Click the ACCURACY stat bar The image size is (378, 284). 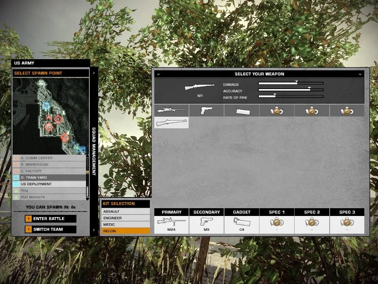[291, 90]
